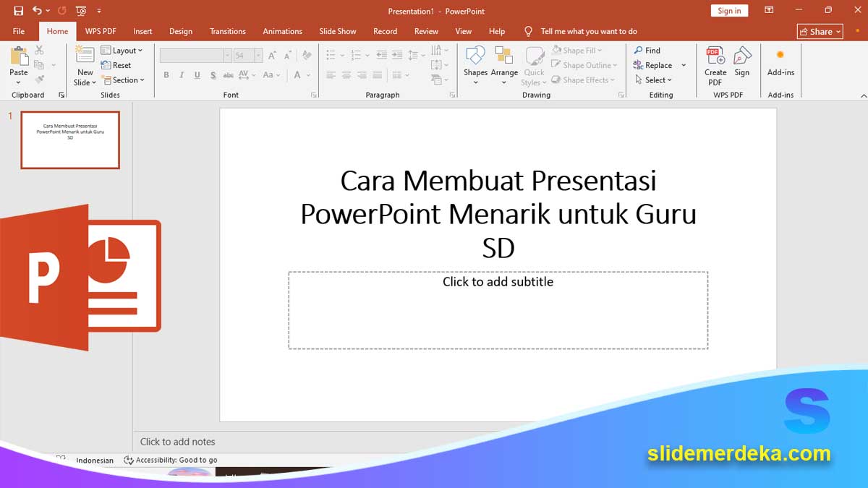Open the Review tab
This screenshot has height=488, width=868.
coord(426,31)
